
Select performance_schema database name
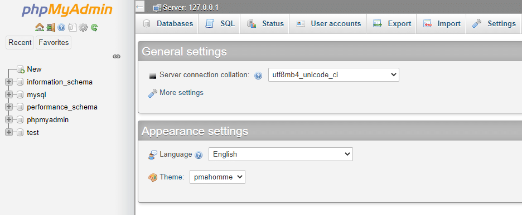tap(62, 107)
